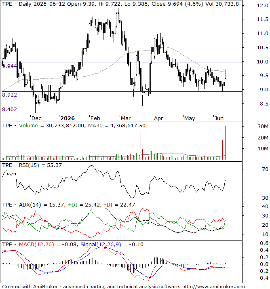Click the RSI(15) = 55.37 label

click(40, 165)
